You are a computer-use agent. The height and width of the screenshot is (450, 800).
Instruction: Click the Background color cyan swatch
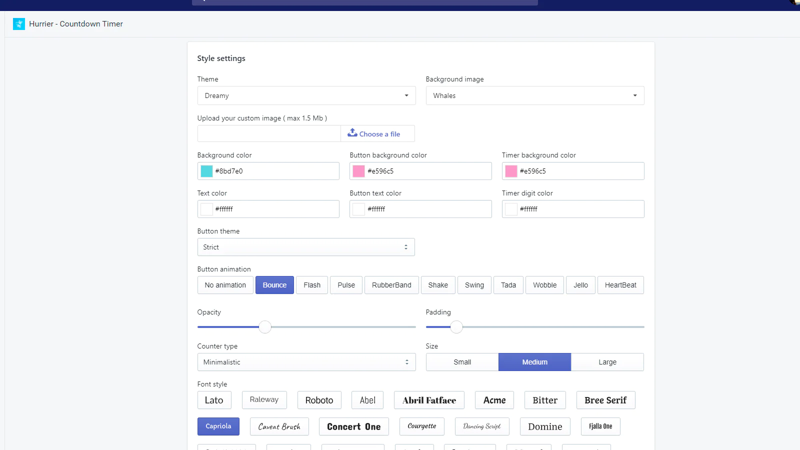tap(207, 171)
